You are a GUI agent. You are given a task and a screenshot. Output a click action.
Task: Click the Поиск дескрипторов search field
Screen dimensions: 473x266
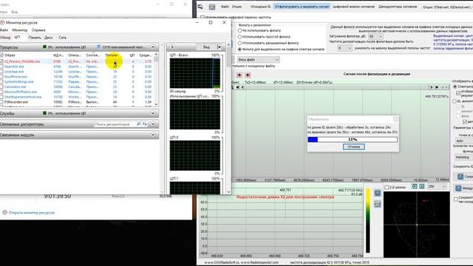pyautogui.click(x=115, y=124)
